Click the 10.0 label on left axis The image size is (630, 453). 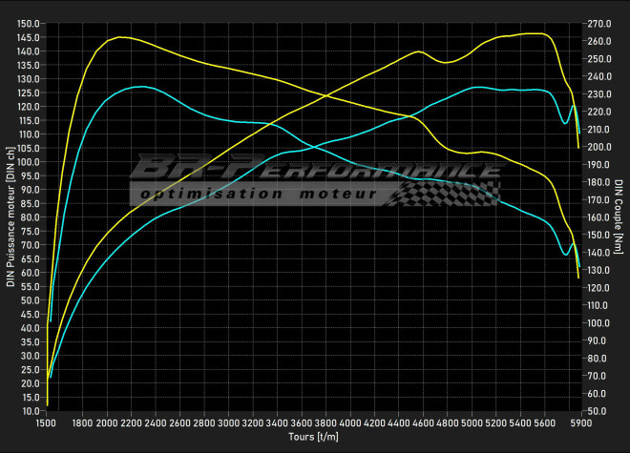tap(29, 411)
